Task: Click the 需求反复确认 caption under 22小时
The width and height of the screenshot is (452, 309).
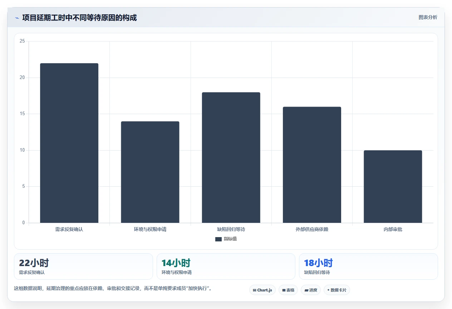Action: pos(32,273)
